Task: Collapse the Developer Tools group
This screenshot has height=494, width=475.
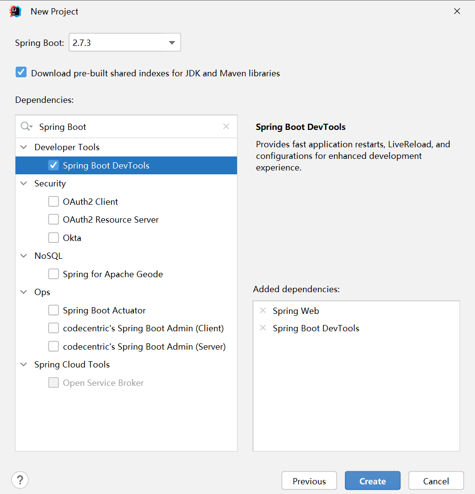Action: (x=24, y=147)
